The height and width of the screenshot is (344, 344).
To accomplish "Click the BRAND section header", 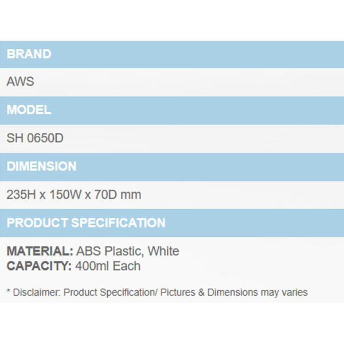I will (x=29, y=54).
